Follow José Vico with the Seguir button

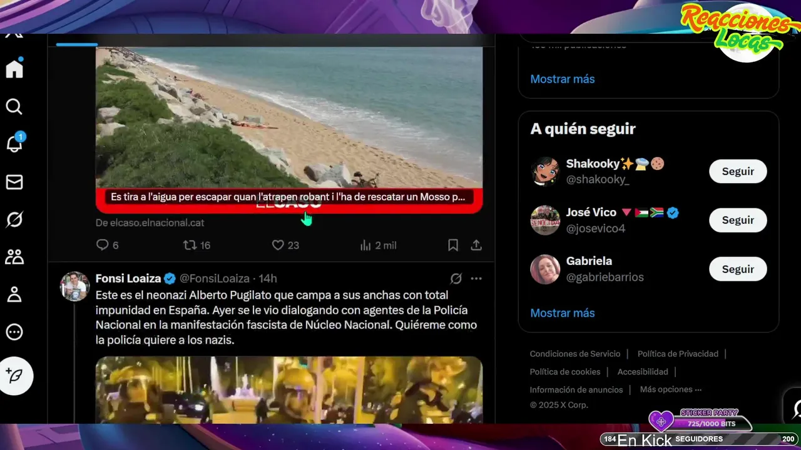(738, 220)
